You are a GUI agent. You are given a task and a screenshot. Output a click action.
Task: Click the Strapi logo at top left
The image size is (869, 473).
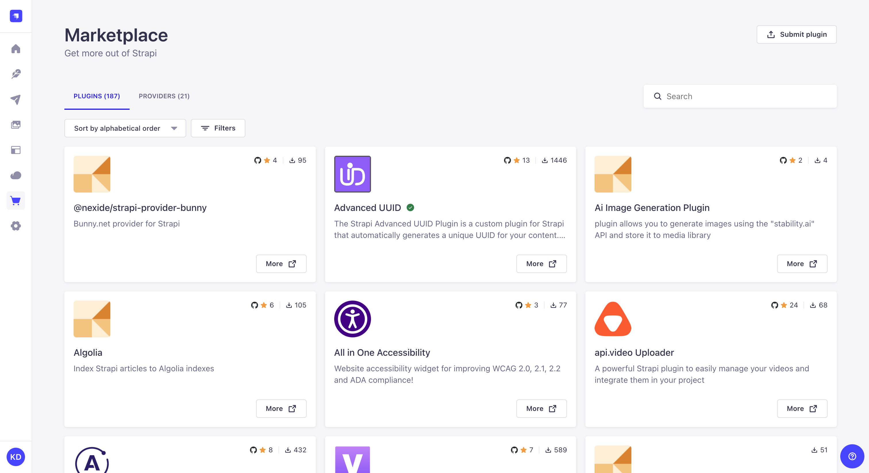point(16,16)
